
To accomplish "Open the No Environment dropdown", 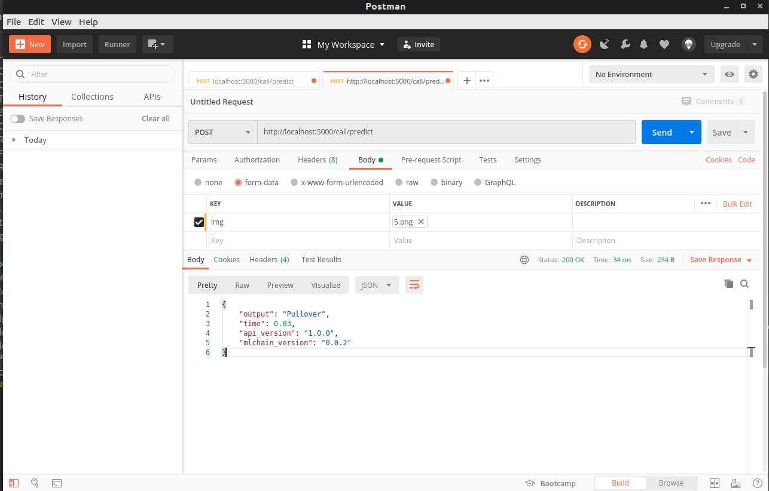I will (x=651, y=74).
